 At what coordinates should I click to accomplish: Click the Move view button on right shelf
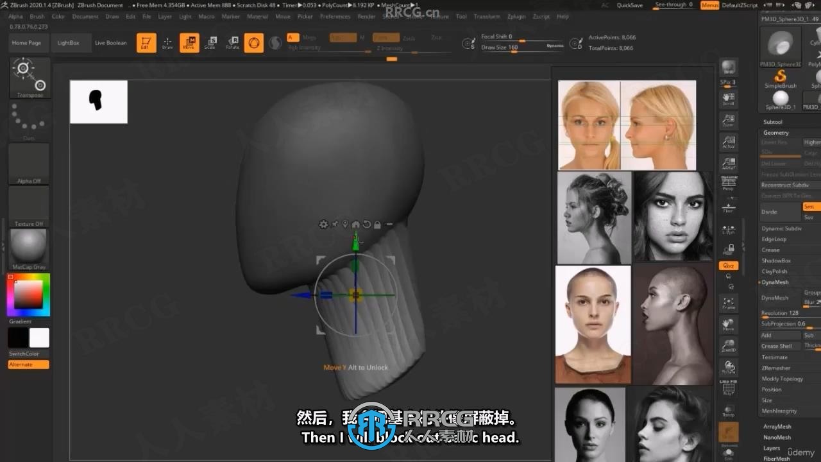point(729,325)
